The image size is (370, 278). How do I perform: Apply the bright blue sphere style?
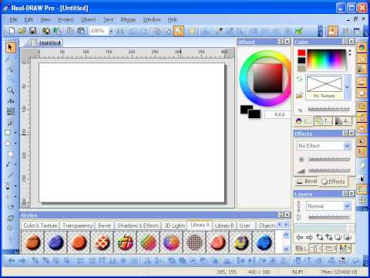click(264, 242)
